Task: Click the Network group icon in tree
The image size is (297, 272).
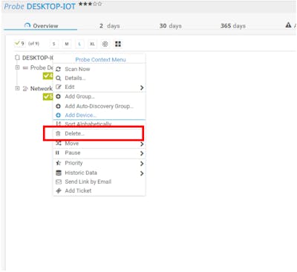Action: [25, 88]
